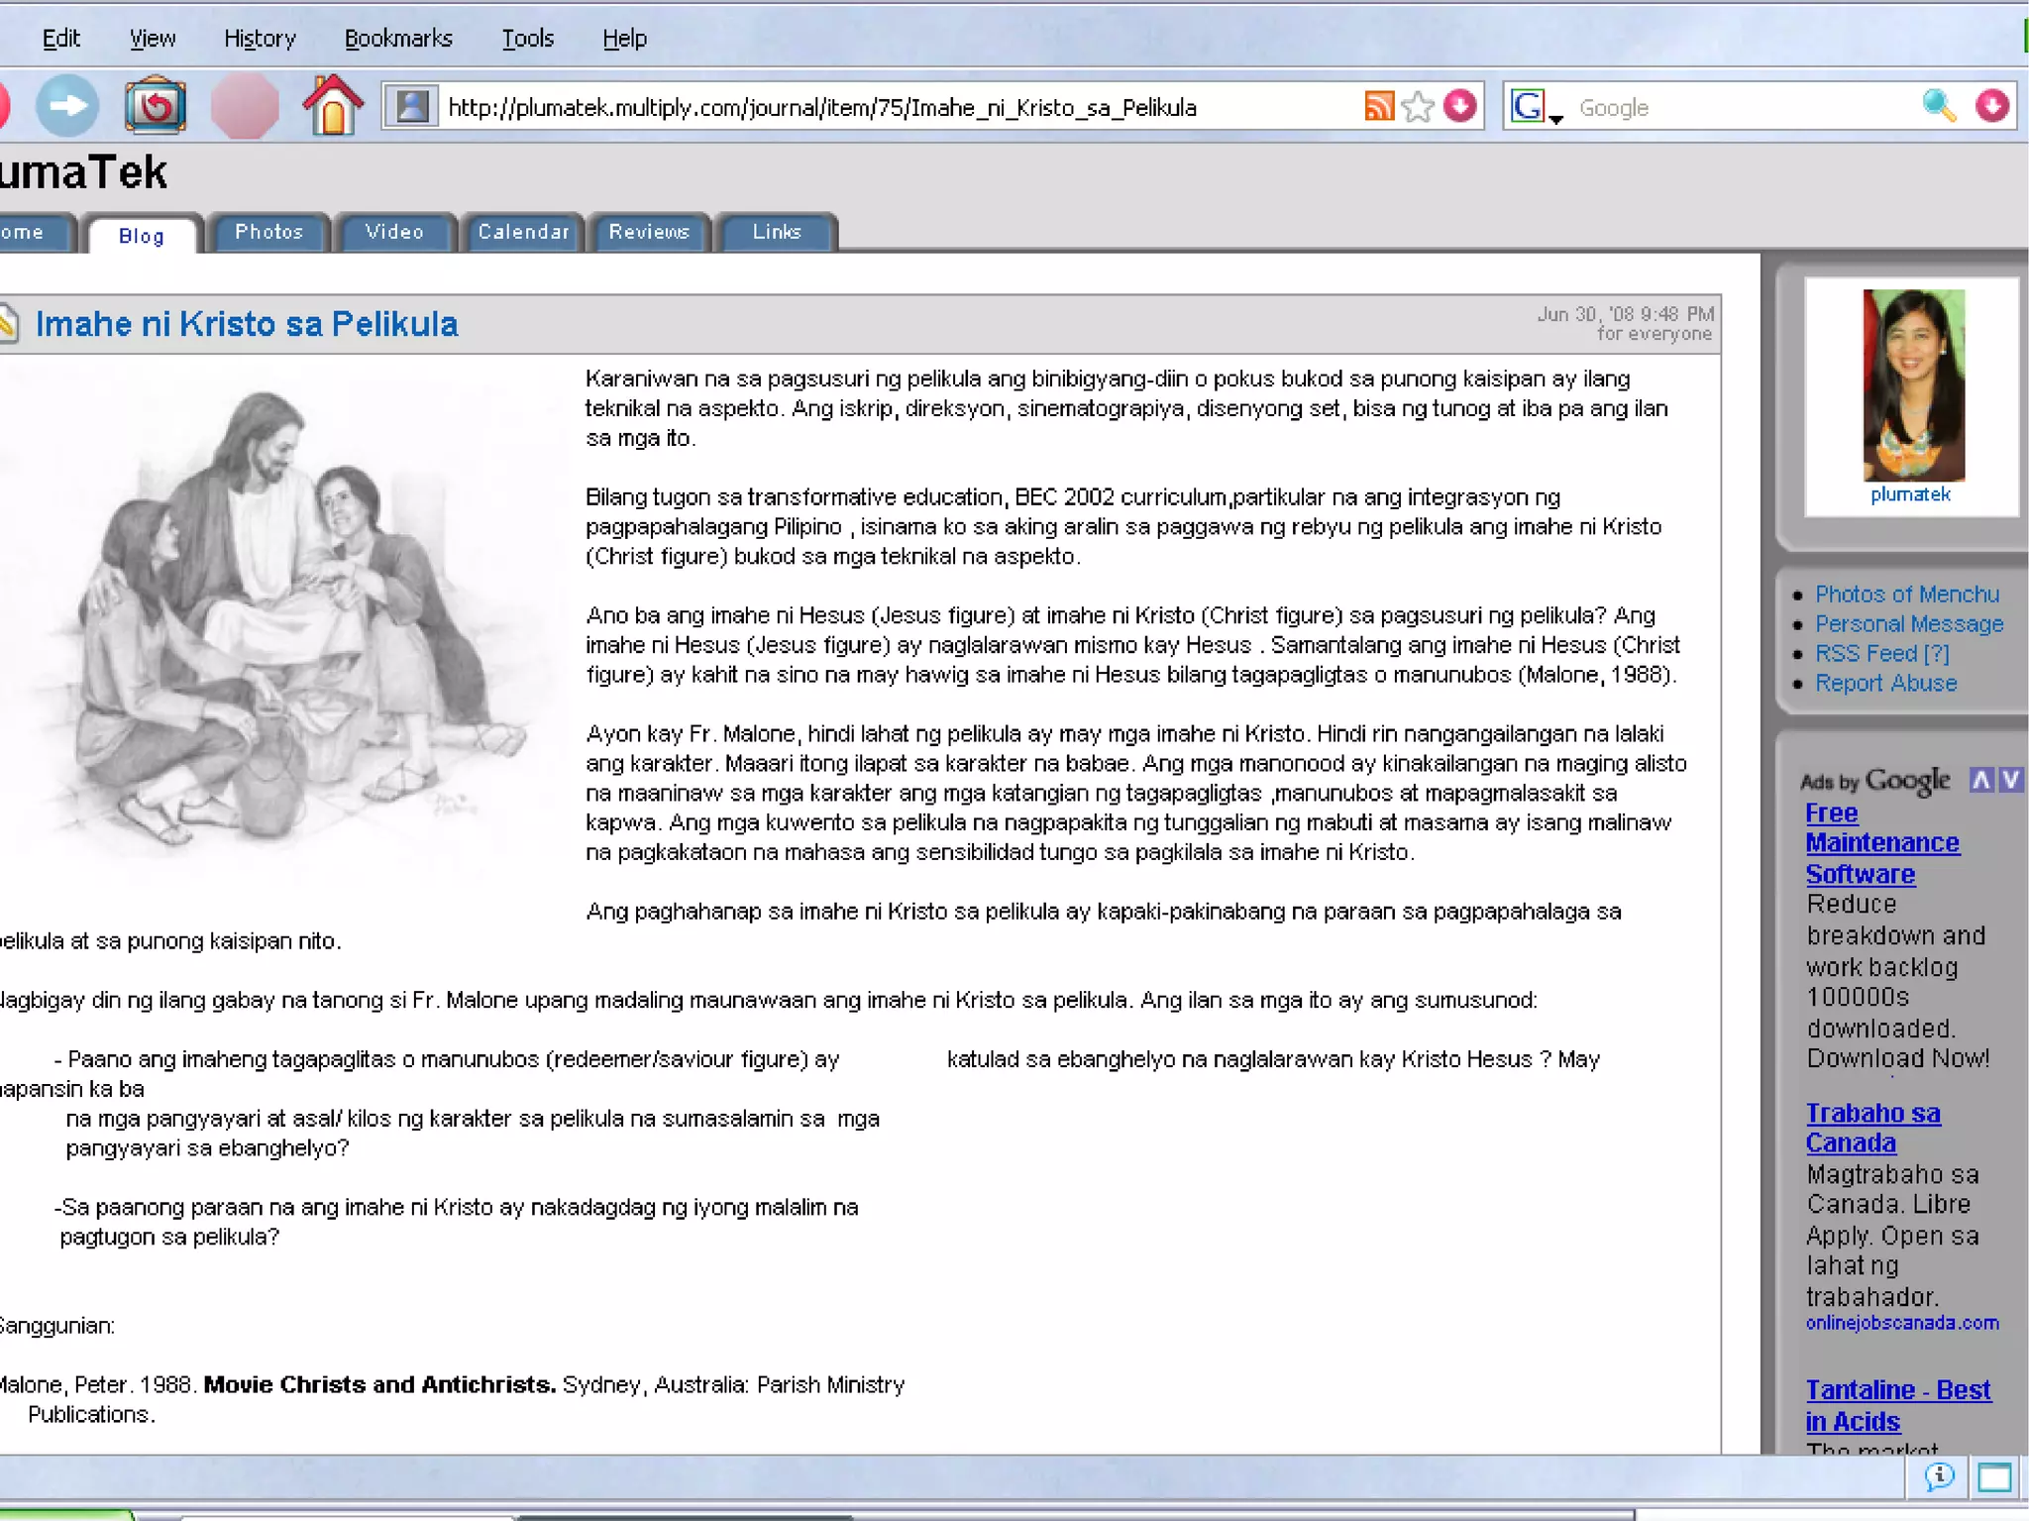Bookmark page with the star icon

pyautogui.click(x=1419, y=106)
